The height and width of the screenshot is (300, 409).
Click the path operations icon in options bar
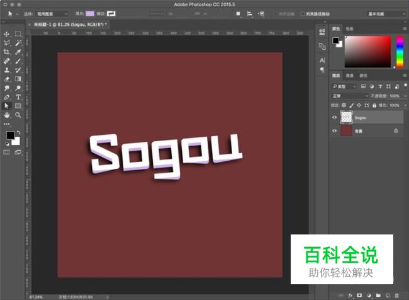point(238,14)
